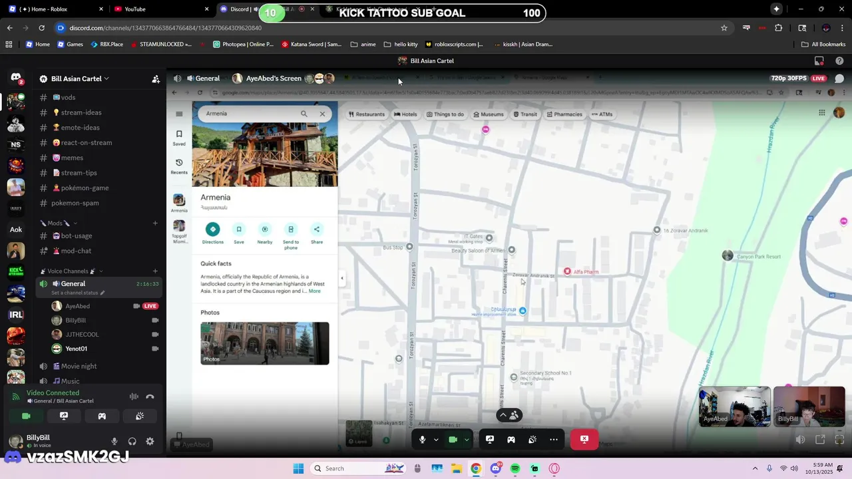Viewport: 852px width, 479px height.
Task: Select the ATMs filter chip
Action: (601, 114)
